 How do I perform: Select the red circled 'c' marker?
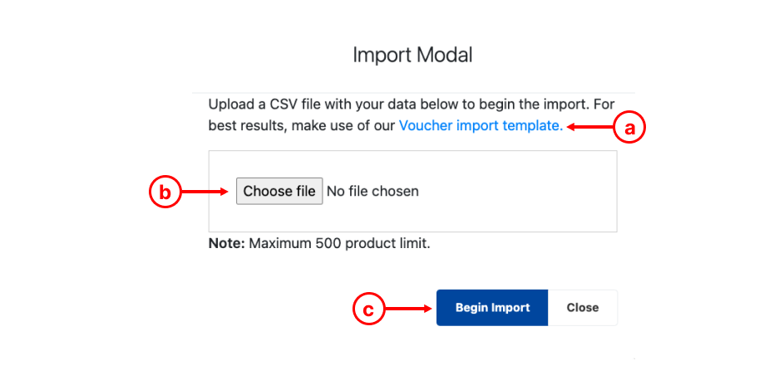coord(368,309)
